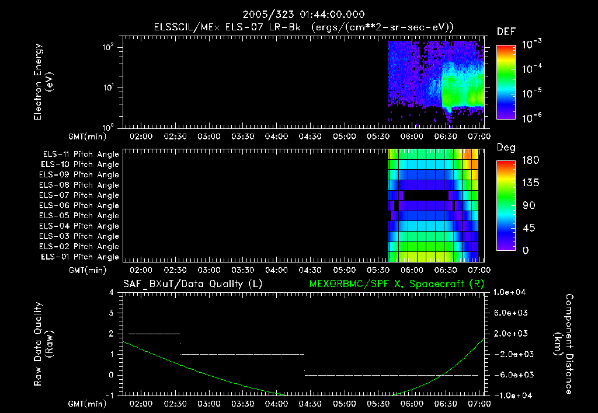This screenshot has width=598, height=413.
Task: Click "04:00" on the electron energy panel time axis
Action: [x=276, y=136]
